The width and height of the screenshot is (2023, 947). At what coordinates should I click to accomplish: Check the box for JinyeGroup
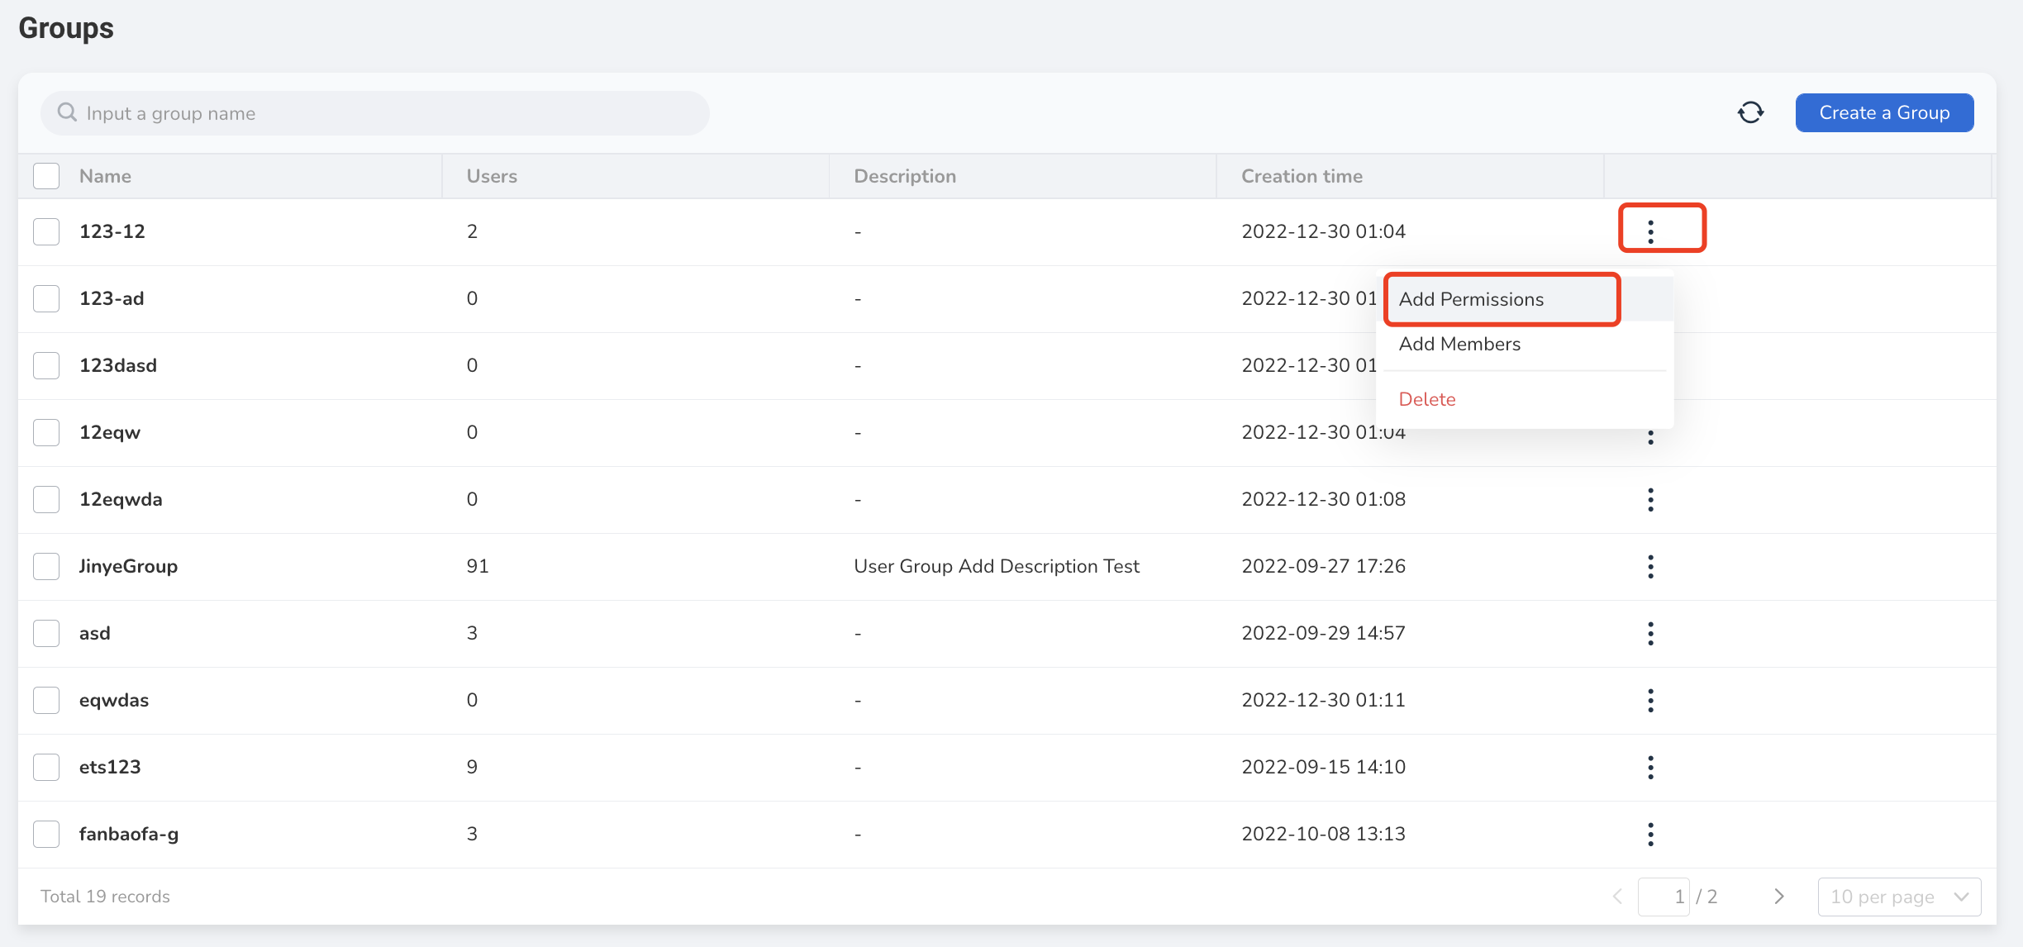tap(46, 566)
